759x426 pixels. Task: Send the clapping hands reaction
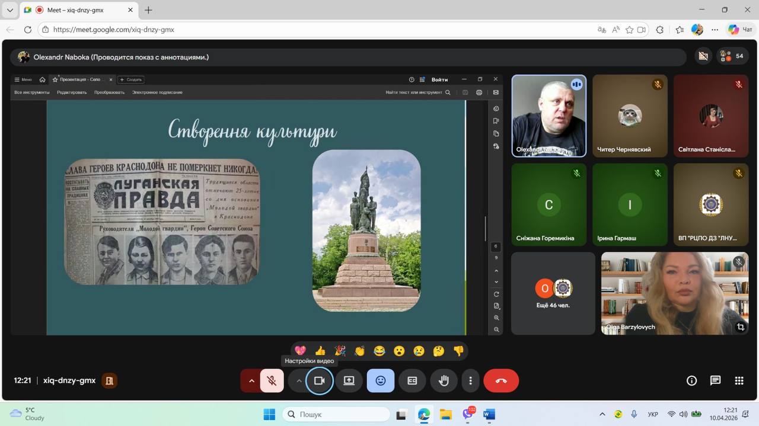pos(359,351)
